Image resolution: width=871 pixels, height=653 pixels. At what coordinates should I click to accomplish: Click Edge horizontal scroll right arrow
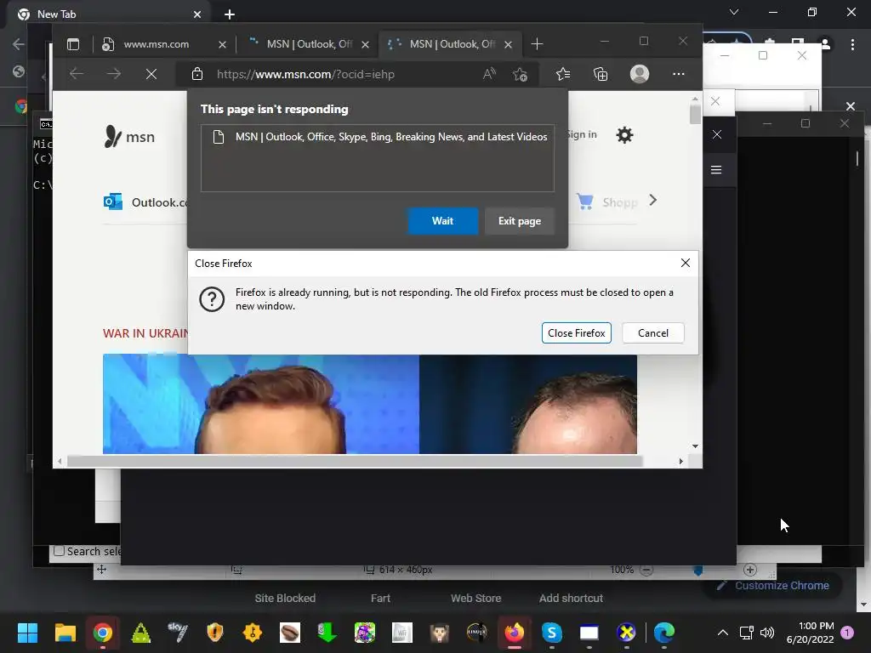point(681,461)
